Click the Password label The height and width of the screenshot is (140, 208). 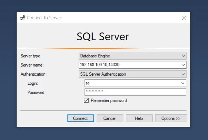tap(37, 92)
